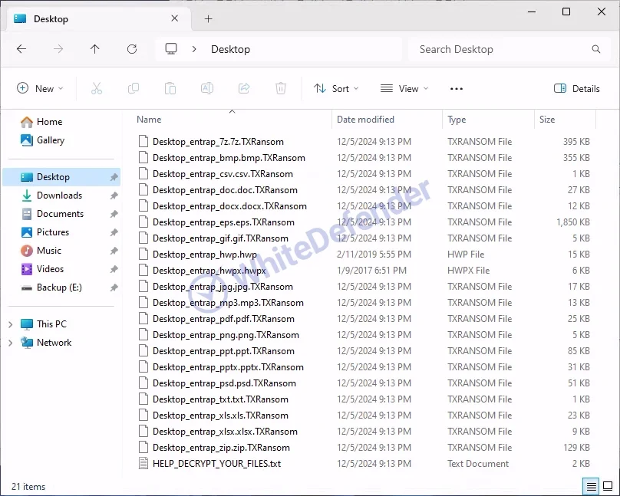Screen dimensions: 620x496
Task: Switch to large thumbnails view in status bar
Action: 608,486
